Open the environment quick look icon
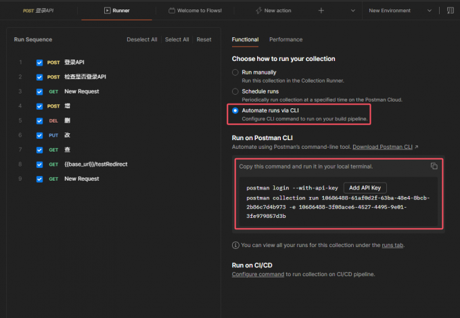460x318 pixels. pyautogui.click(x=450, y=11)
